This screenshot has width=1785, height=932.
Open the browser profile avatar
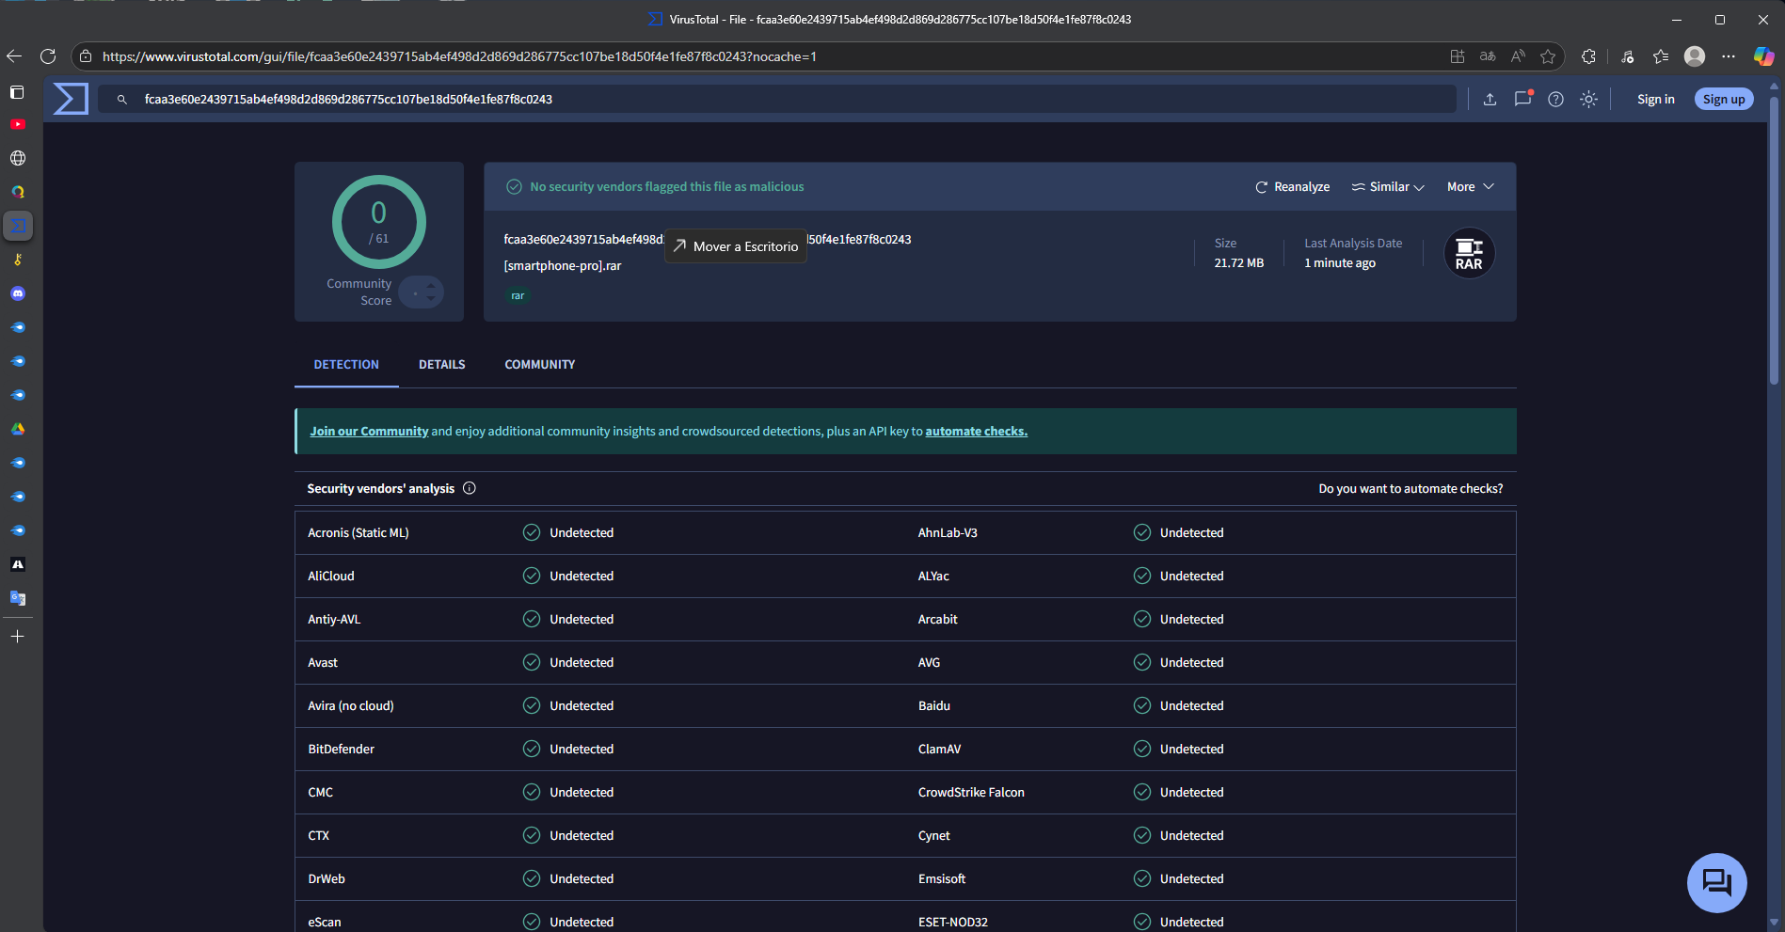pos(1695,56)
